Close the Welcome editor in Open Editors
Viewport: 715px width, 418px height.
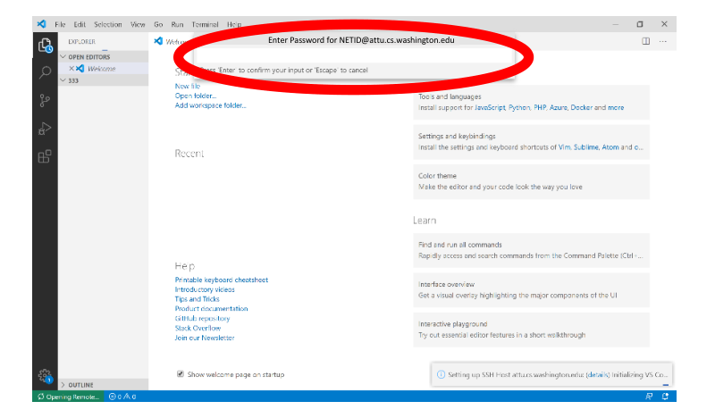click(71, 69)
